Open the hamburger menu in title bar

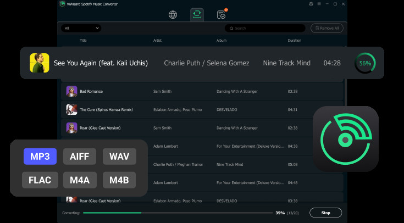pos(319,4)
